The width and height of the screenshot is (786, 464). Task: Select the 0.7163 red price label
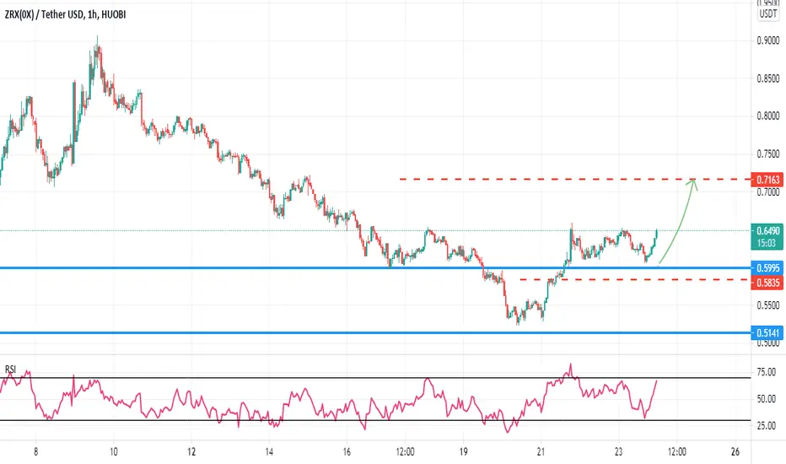click(767, 180)
